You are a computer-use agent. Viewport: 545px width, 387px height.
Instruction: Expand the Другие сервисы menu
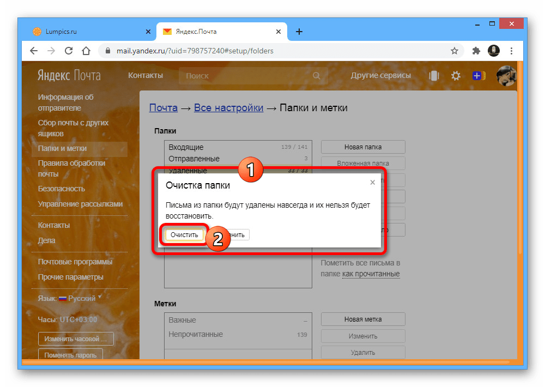pyautogui.click(x=381, y=75)
